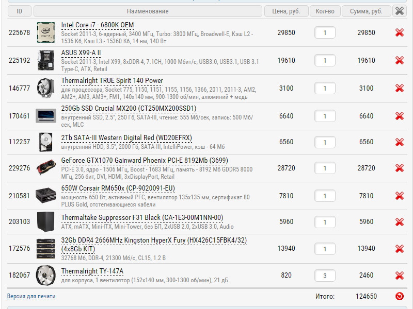The width and height of the screenshot is (413, 309).
Task: Click price 28720 for GTX1070
Action: pyautogui.click(x=287, y=168)
